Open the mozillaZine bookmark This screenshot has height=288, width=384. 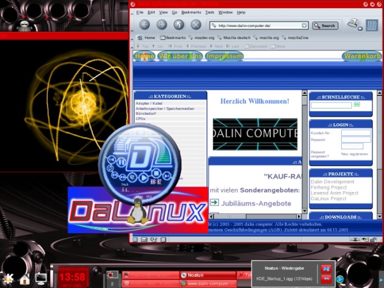(295, 38)
